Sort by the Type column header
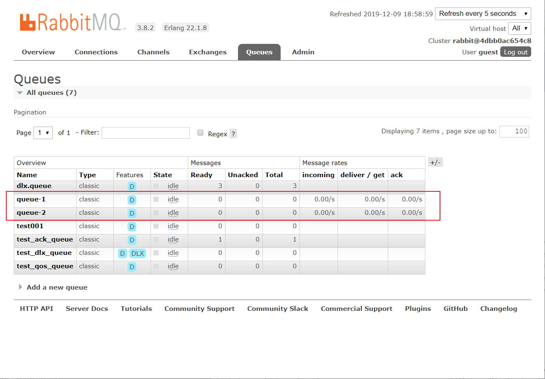Image resolution: width=545 pixels, height=379 pixels. [x=87, y=175]
